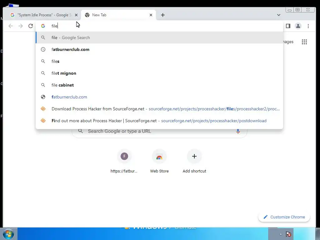Click SourceForge icon beside Download Process Hacker

43,109
